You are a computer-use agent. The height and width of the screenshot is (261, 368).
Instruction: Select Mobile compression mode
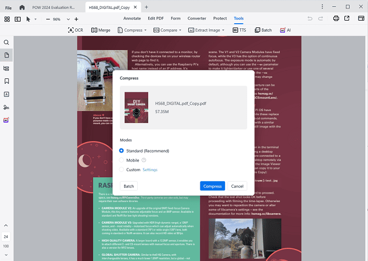pyautogui.click(x=122, y=160)
